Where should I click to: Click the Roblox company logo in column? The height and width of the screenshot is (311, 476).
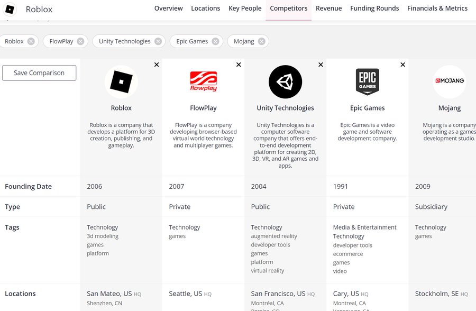coord(121,81)
